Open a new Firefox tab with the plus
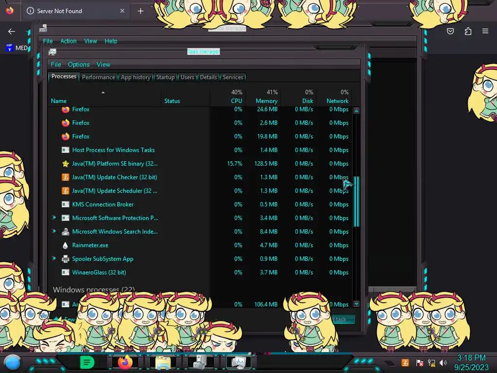Image resolution: width=497 pixels, height=373 pixels. tap(140, 11)
